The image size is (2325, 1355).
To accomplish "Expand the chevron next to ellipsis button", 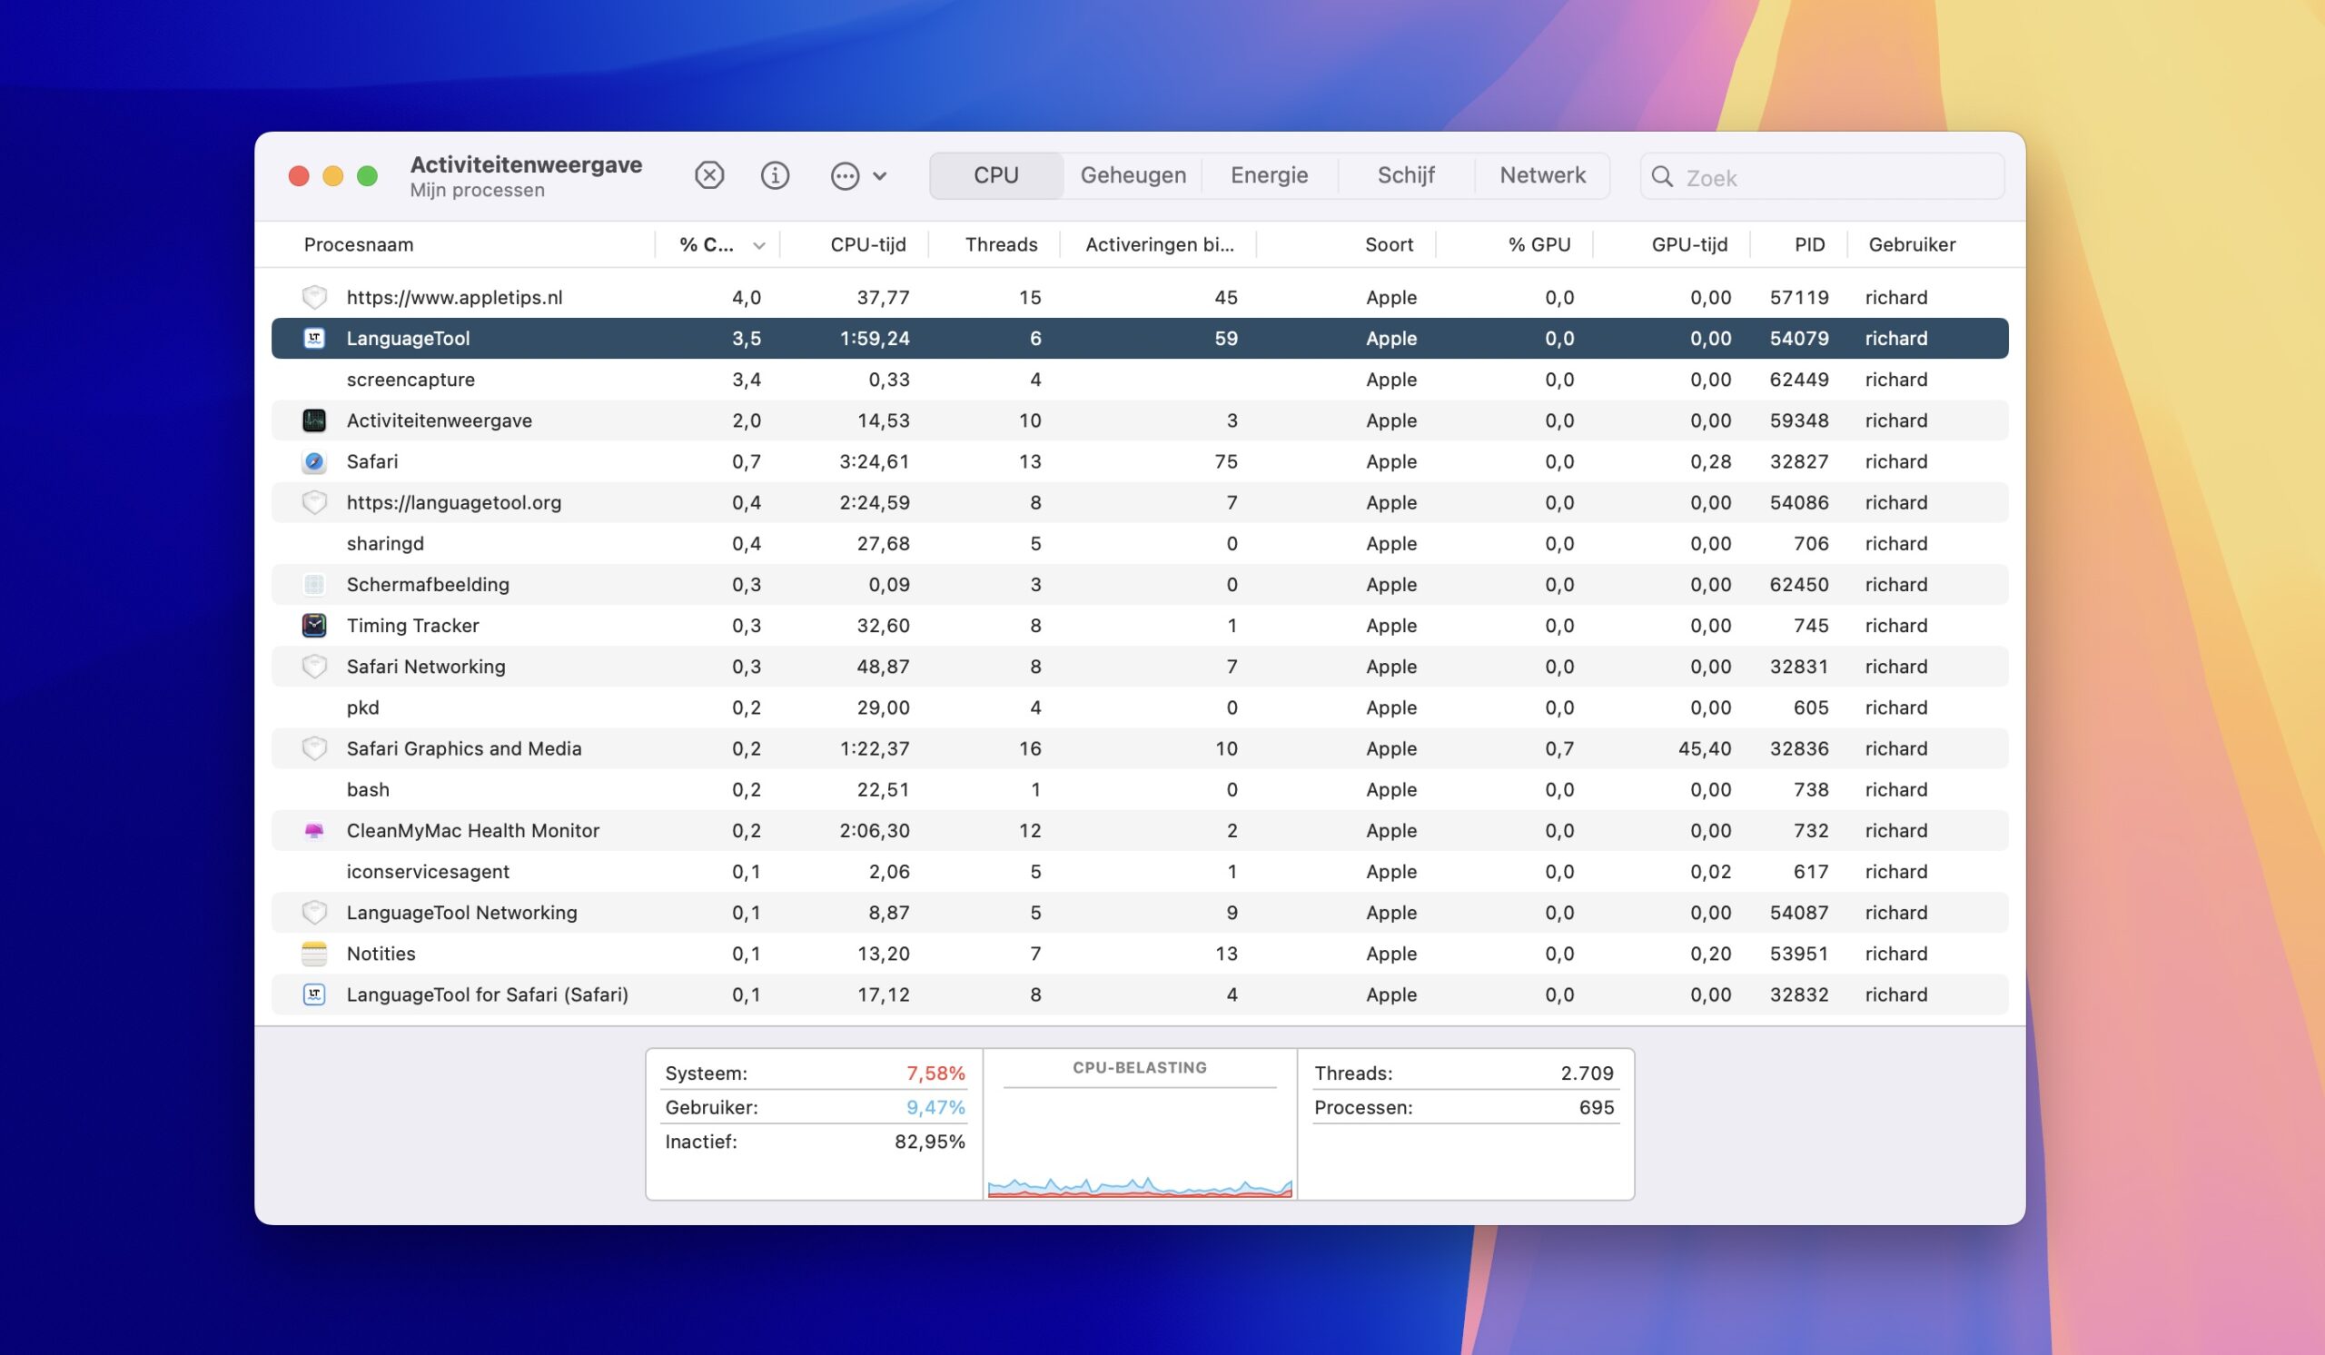I will click(x=880, y=175).
